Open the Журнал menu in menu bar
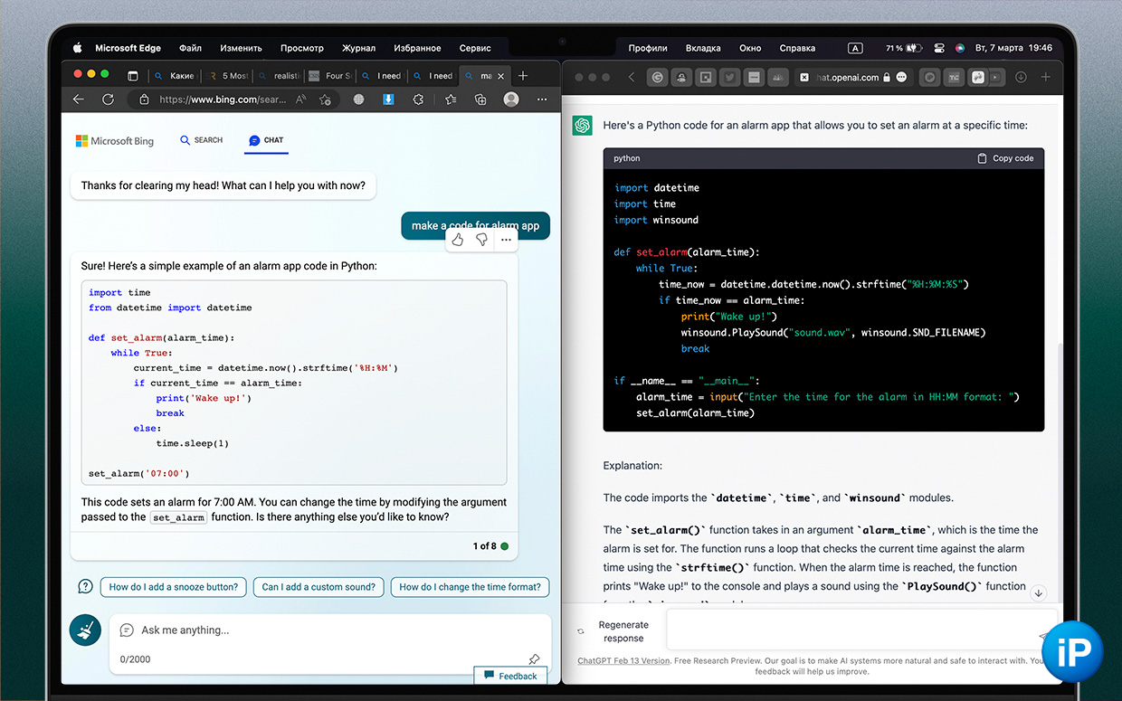 358,48
